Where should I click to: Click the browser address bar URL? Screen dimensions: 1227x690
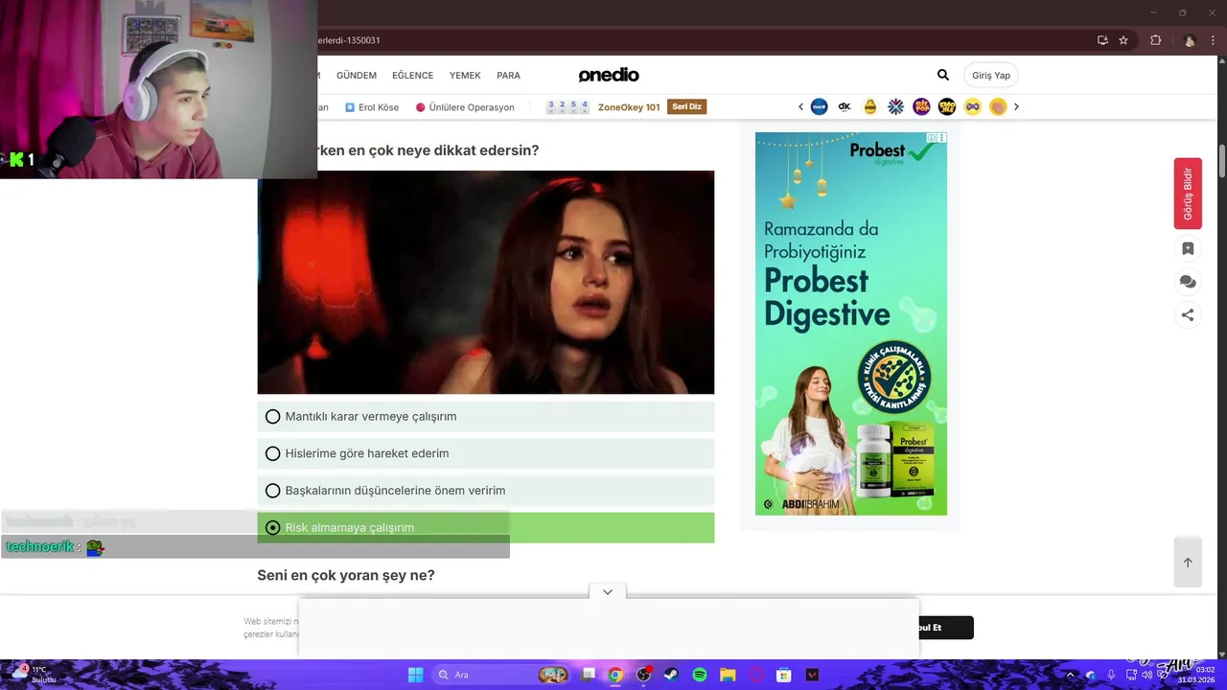point(350,40)
